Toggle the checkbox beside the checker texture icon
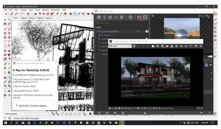221x129 pixels. [210, 65]
